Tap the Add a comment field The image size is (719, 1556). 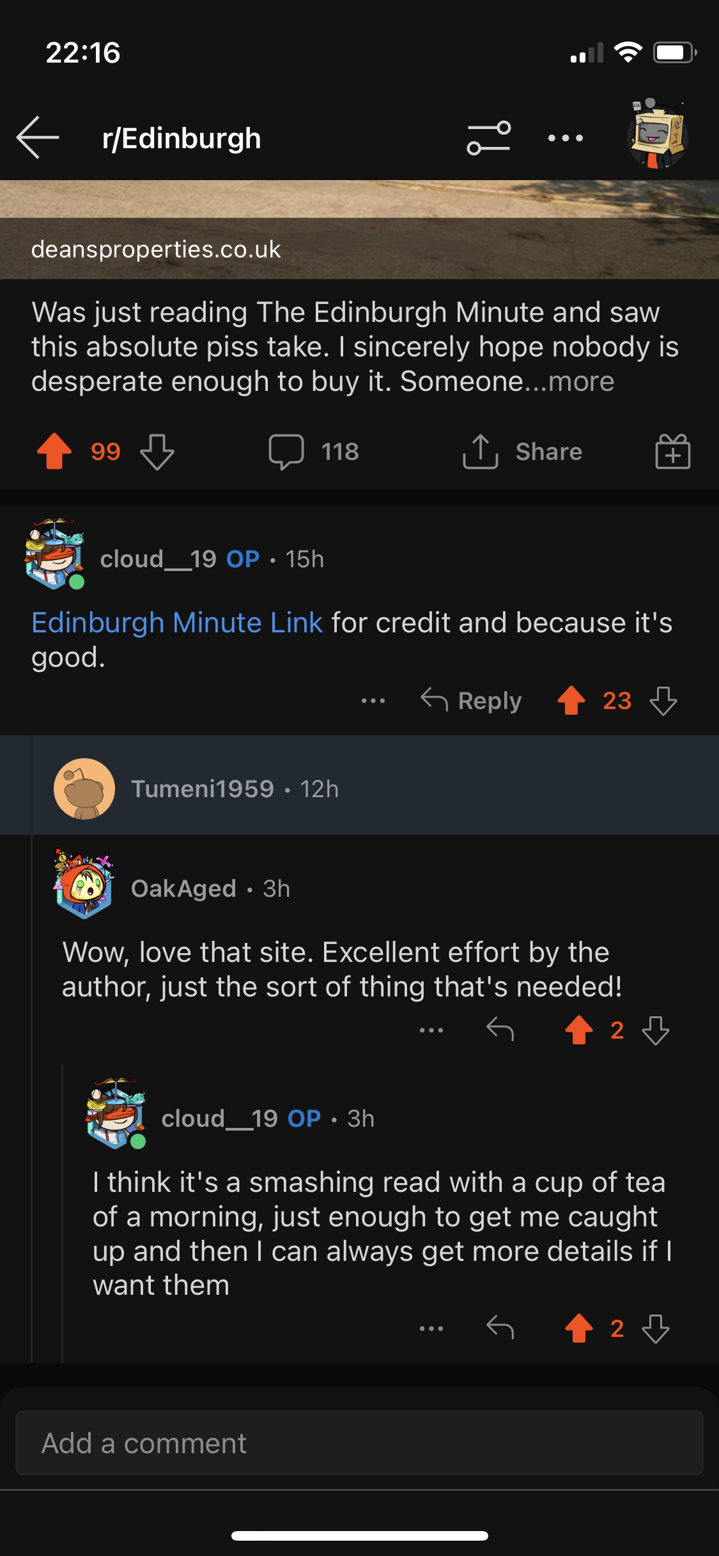(x=359, y=1443)
